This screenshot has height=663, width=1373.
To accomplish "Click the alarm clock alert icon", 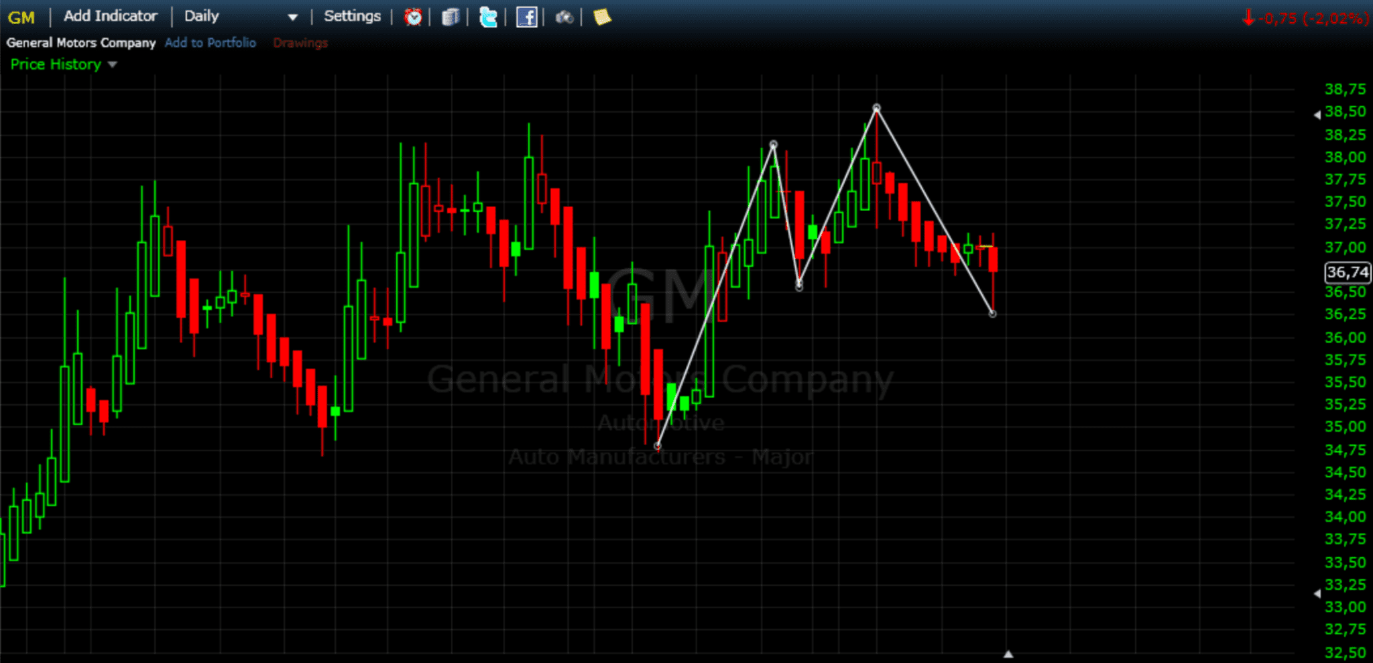I will point(413,17).
